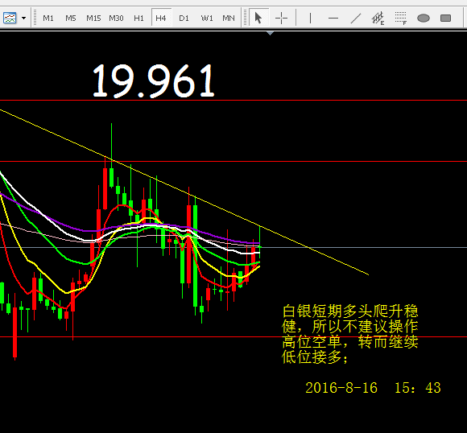
Task: Select the equidistant channel tool
Action: 378,19
